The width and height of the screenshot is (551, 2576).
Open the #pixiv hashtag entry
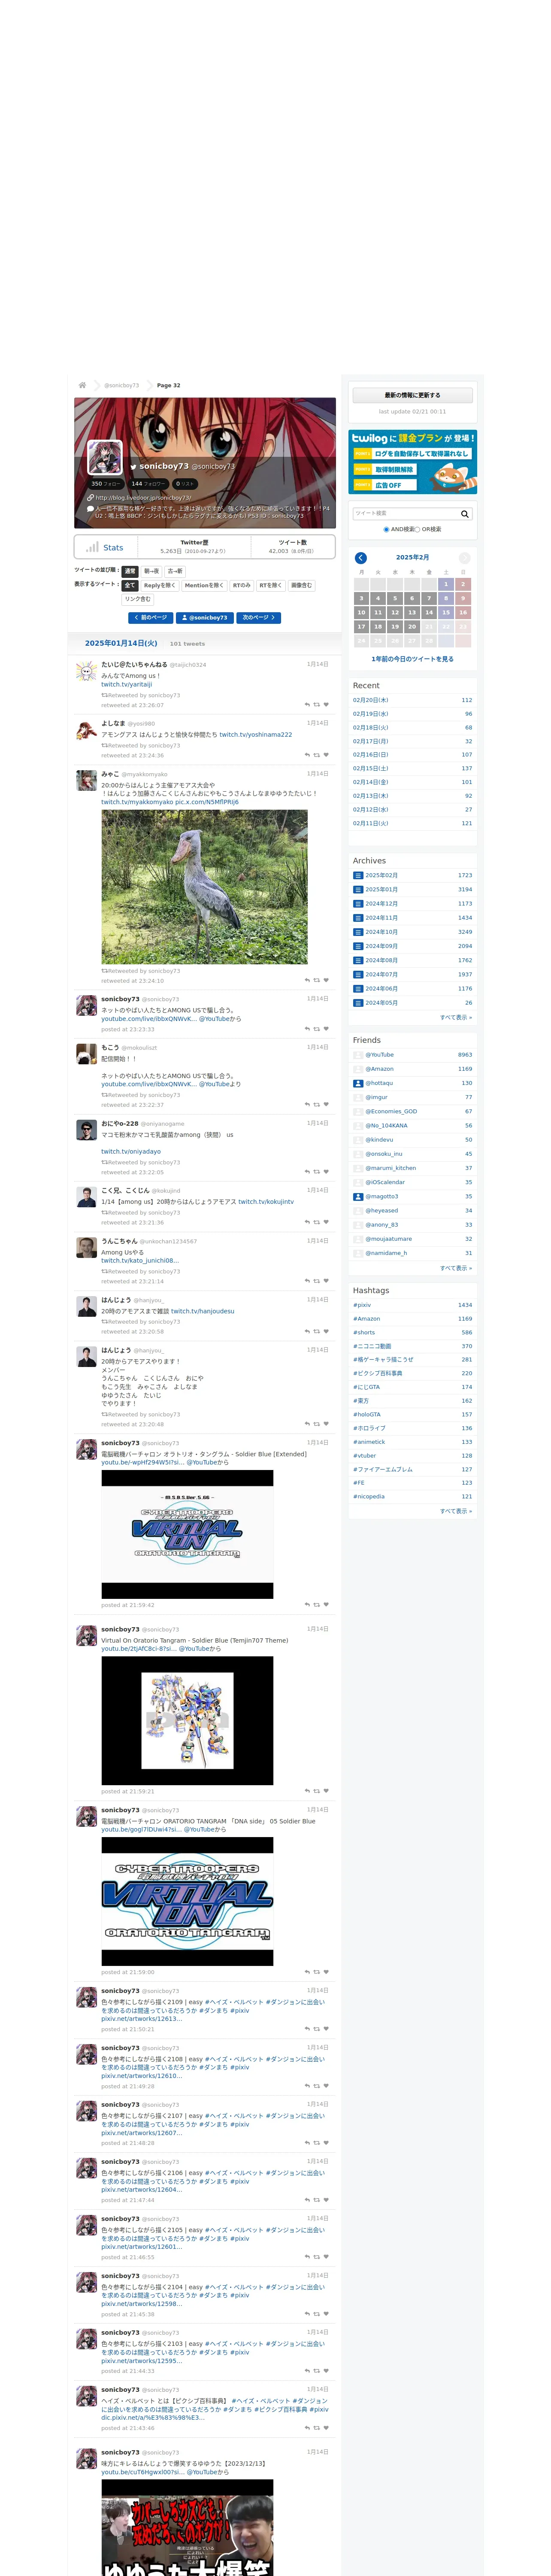pyautogui.click(x=362, y=1305)
